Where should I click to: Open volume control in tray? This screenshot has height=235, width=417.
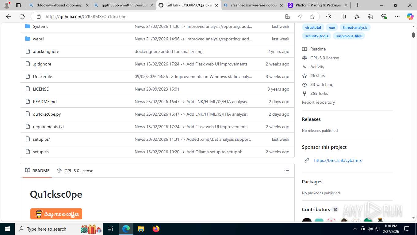370,229
